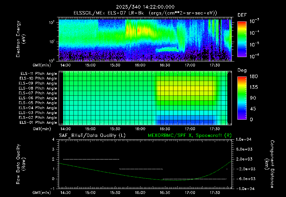Click the 180 value on Deg scale
This screenshot has height=197, width=286.
tap(254, 77)
